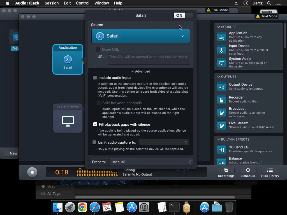Open the eject menu bar icon
287x215 pixels.
tap(236, 3)
